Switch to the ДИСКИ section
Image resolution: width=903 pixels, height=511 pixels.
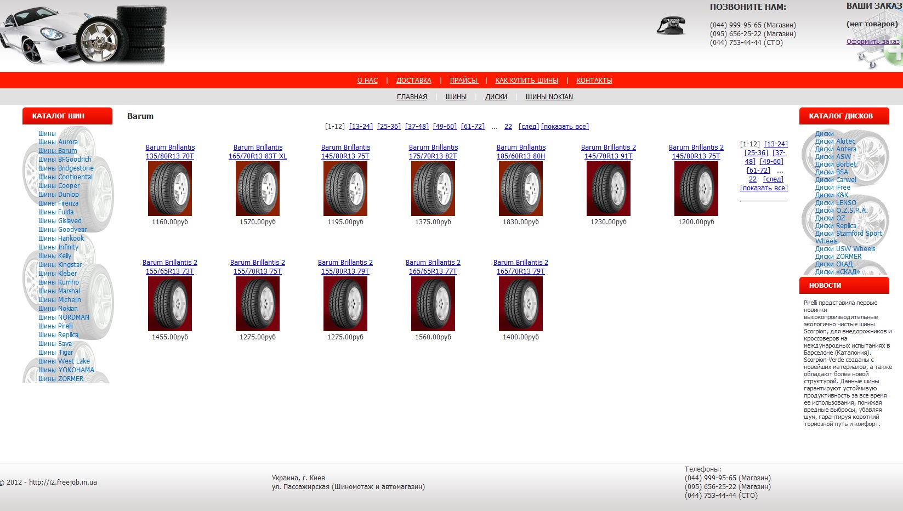coord(496,97)
